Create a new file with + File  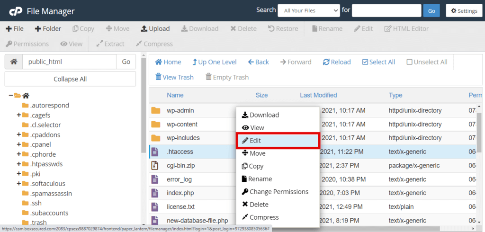point(15,29)
